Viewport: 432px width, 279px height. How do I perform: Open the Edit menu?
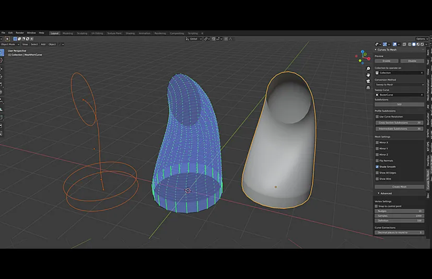tap(10, 33)
